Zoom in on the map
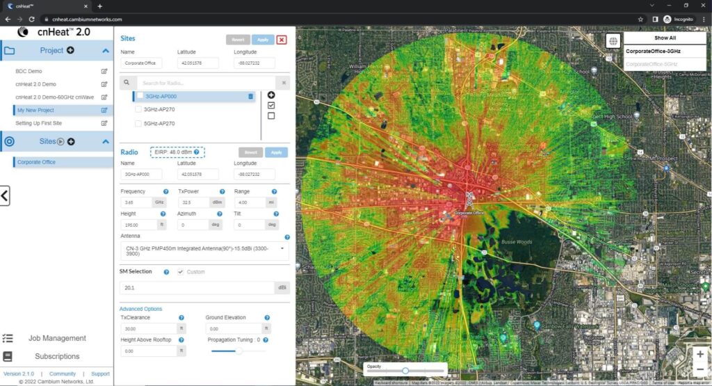 (x=699, y=354)
